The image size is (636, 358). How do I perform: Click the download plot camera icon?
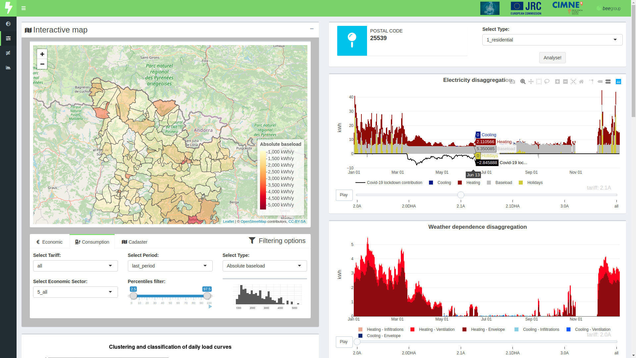pos(512,82)
